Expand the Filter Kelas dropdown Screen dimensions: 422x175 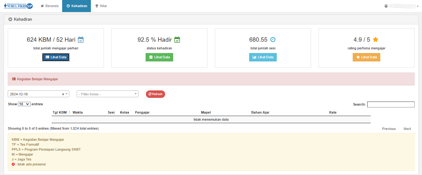[107, 94]
